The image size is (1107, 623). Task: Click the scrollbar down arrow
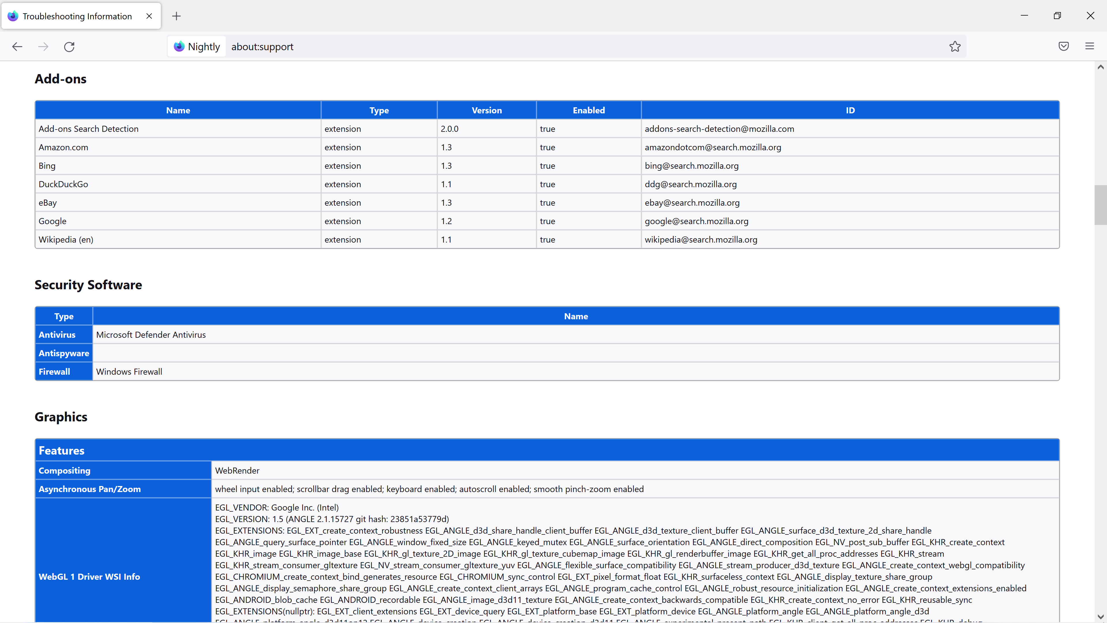(x=1100, y=617)
